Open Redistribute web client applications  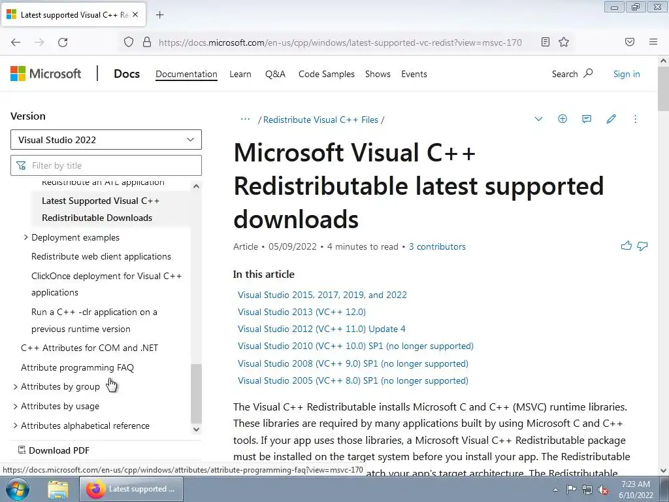point(101,256)
